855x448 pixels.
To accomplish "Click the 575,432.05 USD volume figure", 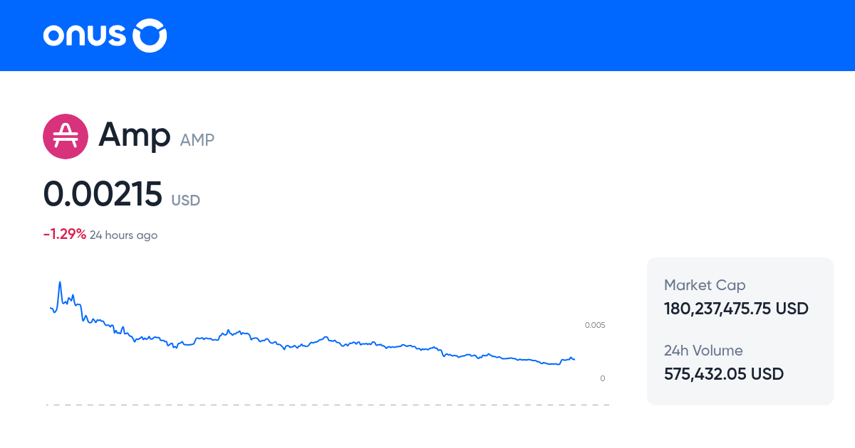I will (723, 374).
